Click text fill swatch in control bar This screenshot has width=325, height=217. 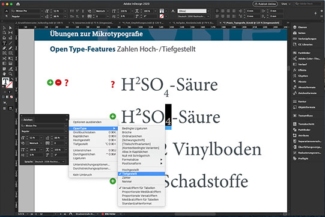point(162,11)
